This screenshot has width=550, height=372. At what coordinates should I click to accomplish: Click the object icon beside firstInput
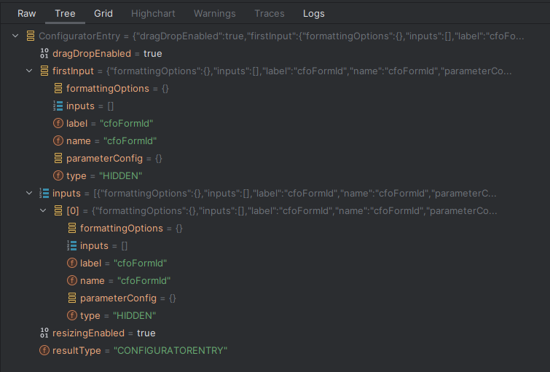tap(44, 71)
